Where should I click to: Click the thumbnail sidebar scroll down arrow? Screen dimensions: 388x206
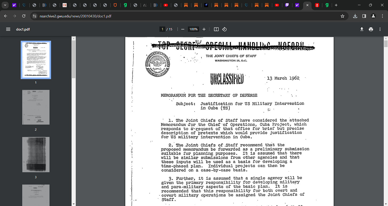click(74, 204)
